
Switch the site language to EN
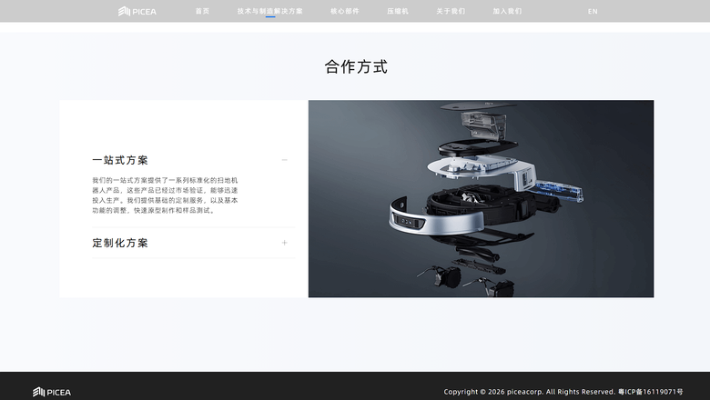(593, 11)
